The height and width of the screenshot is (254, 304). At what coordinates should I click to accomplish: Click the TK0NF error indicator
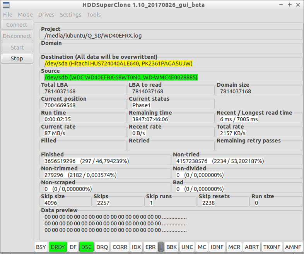click(x=272, y=247)
